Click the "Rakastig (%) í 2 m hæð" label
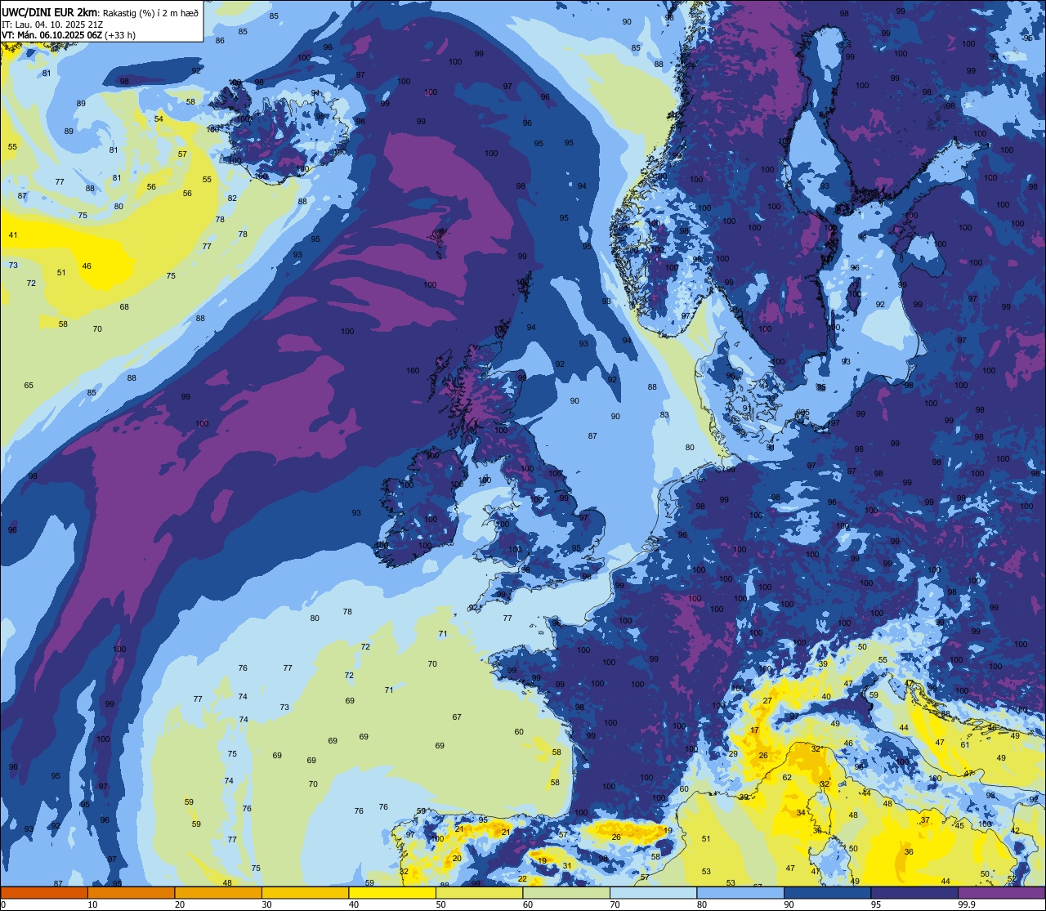This screenshot has height=911, width=1046. [x=150, y=12]
